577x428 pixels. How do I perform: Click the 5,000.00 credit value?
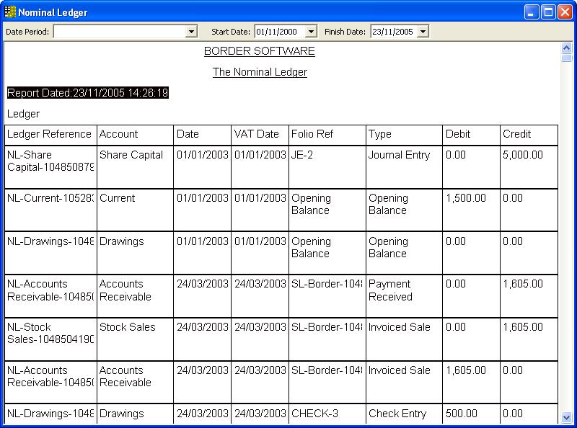tap(523, 155)
